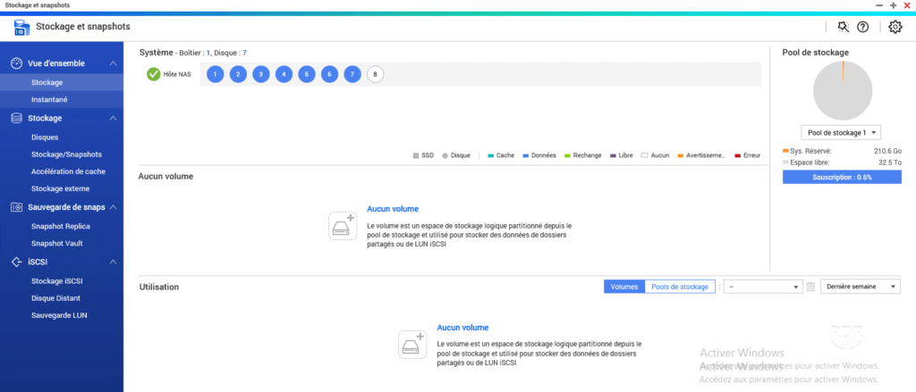
Task: Collapse the iSCSI sidebar section
Action: tap(113, 262)
